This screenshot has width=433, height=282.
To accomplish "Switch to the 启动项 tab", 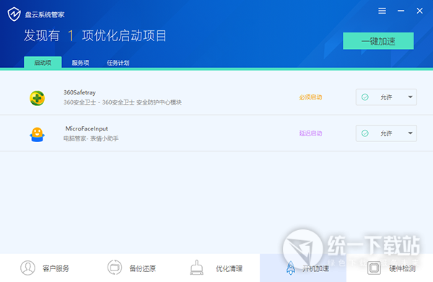I will 43,63.
